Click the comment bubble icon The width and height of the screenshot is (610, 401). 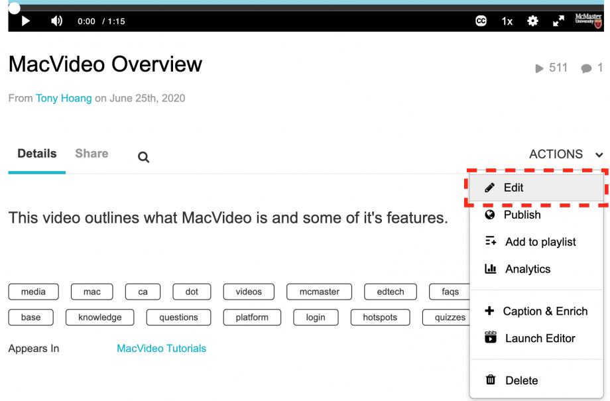tap(586, 68)
